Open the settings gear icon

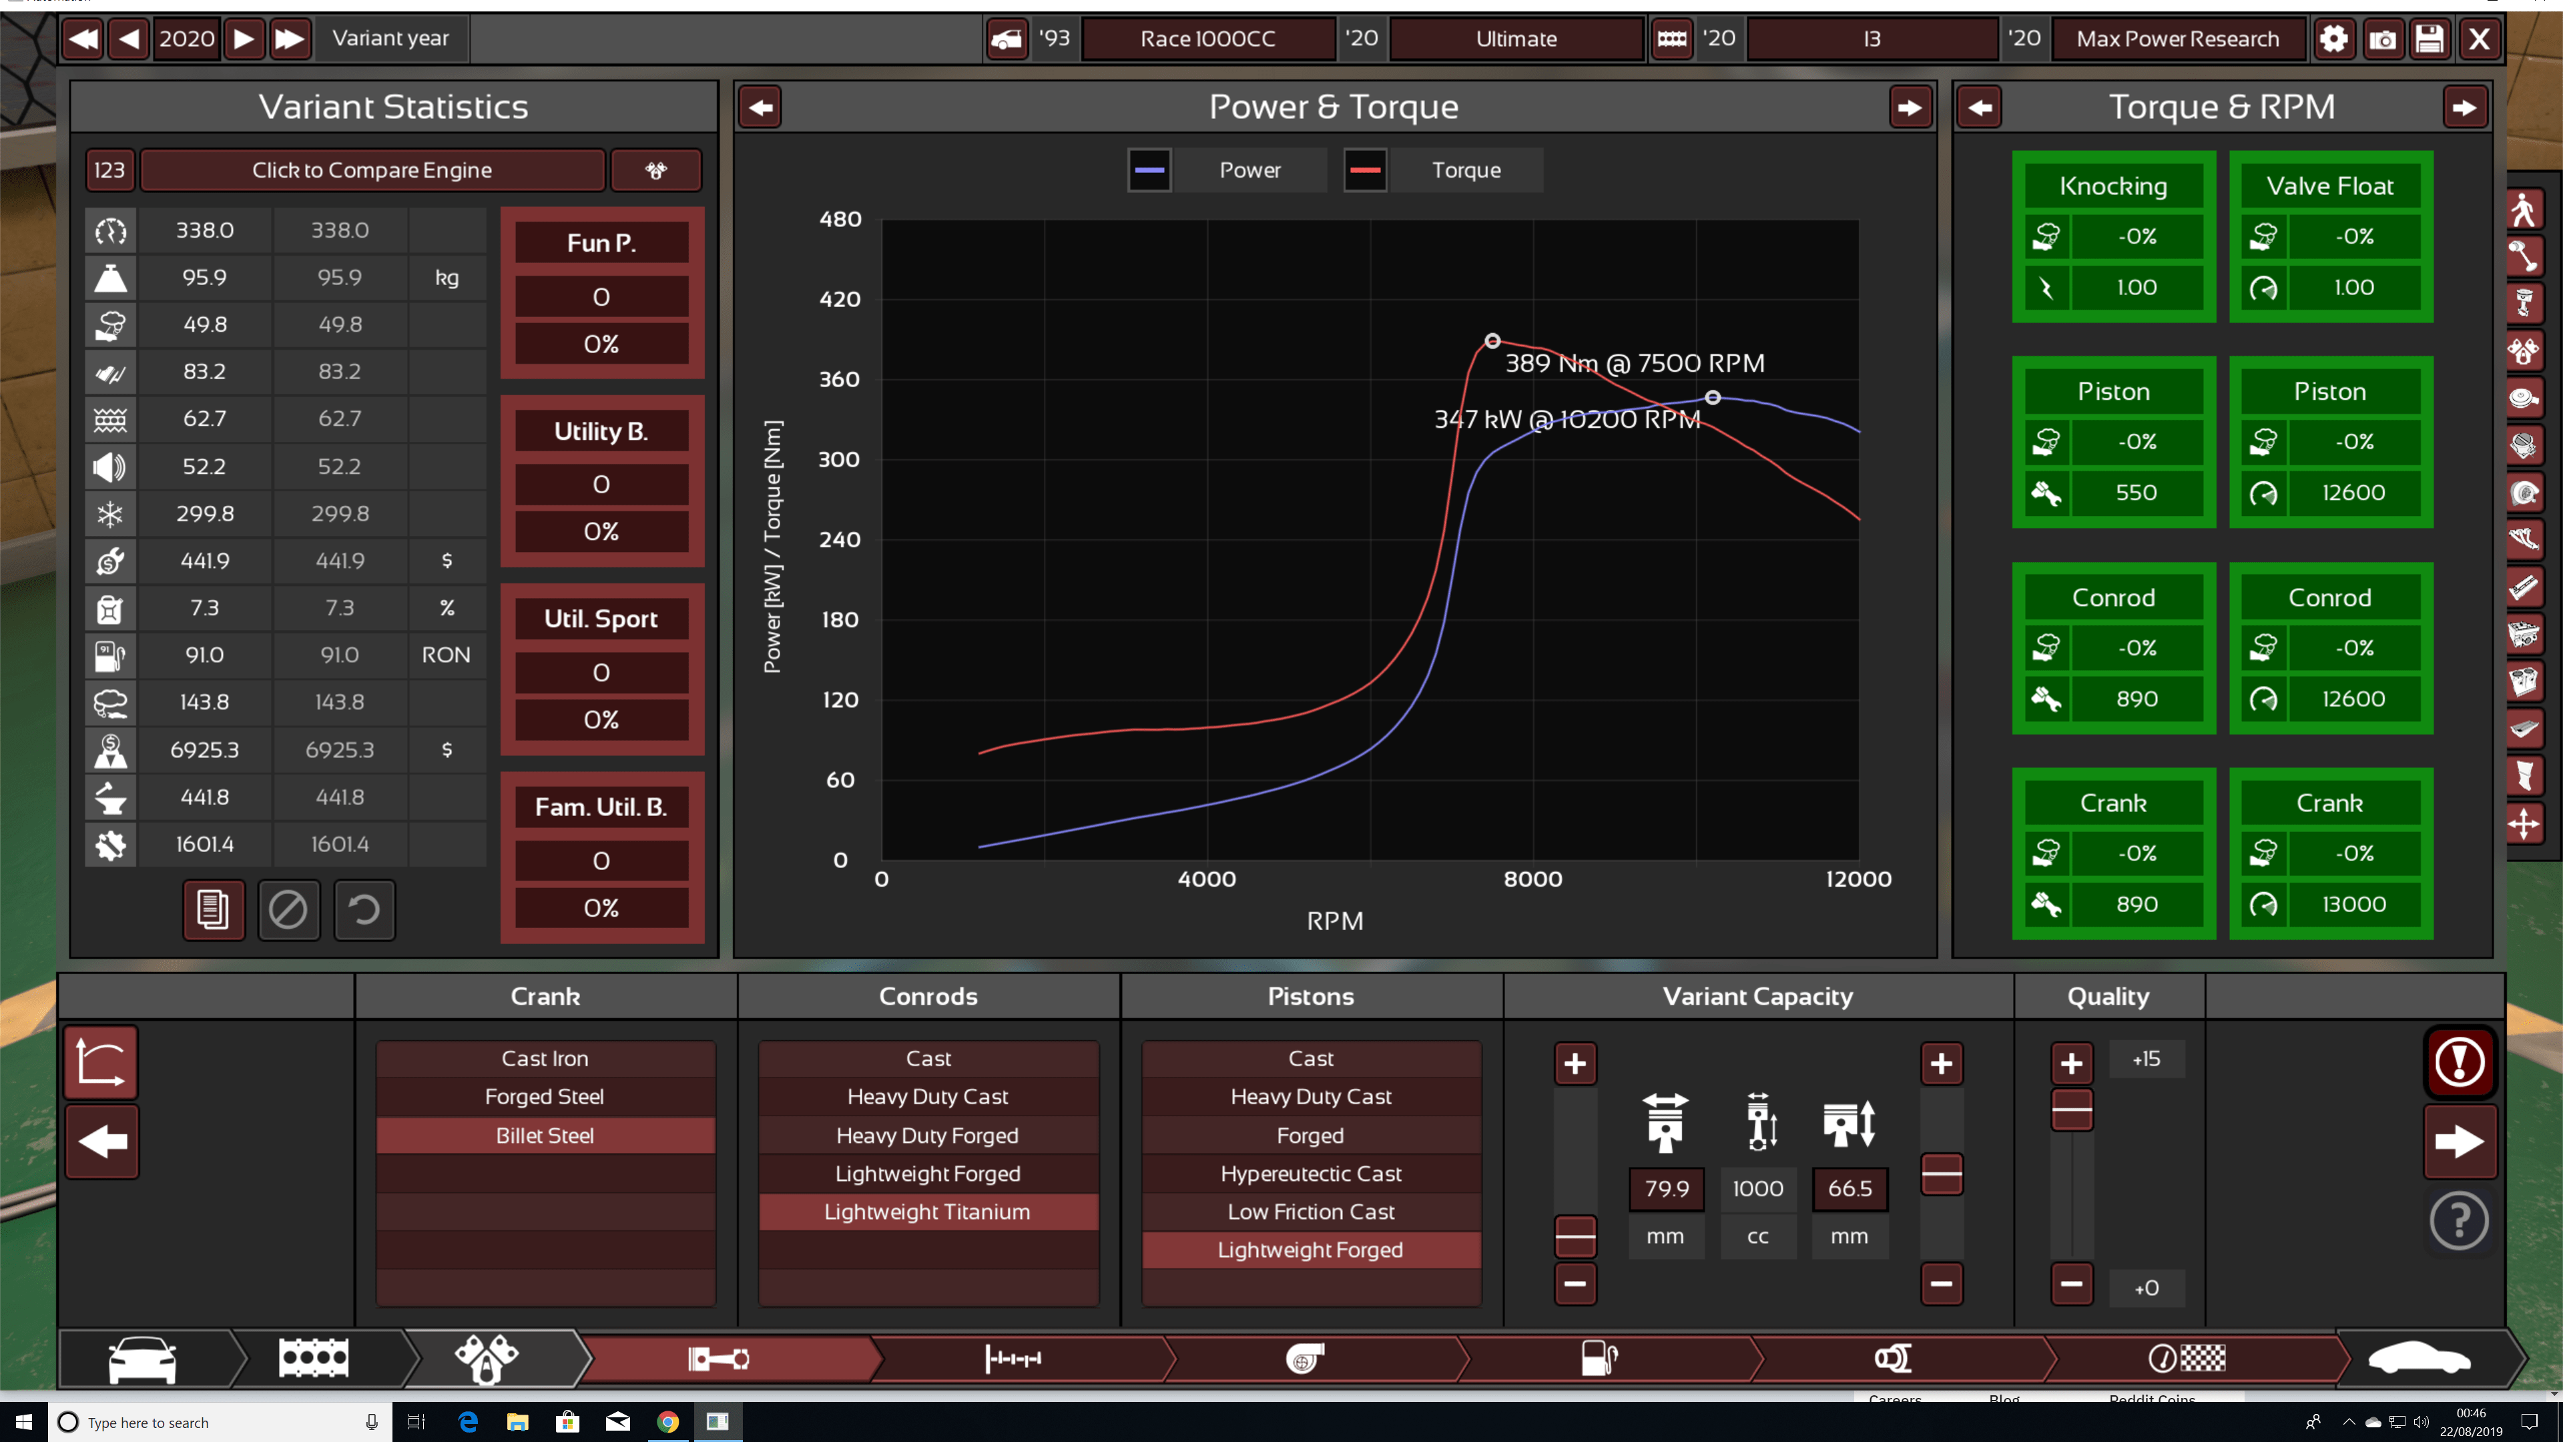coord(2333,39)
